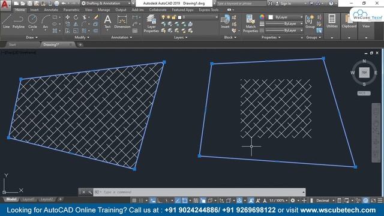384x216 pixels.
Task: Toggle grid display in status bar
Action: pos(134,200)
